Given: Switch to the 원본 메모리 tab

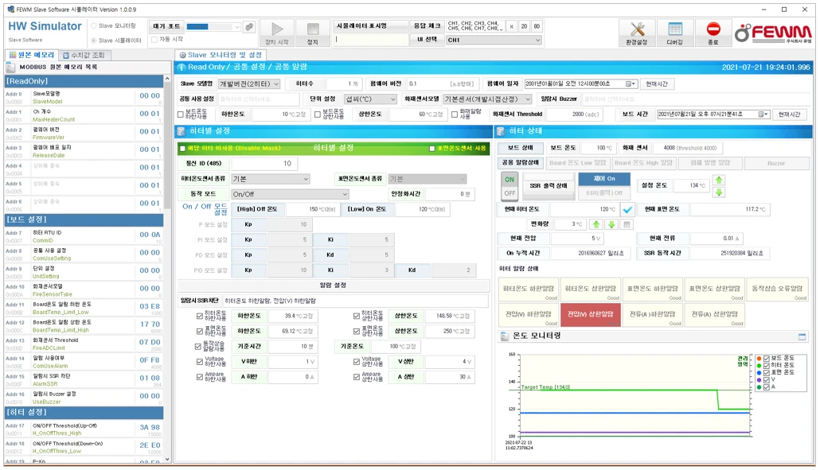Looking at the screenshot, I should coord(31,55).
